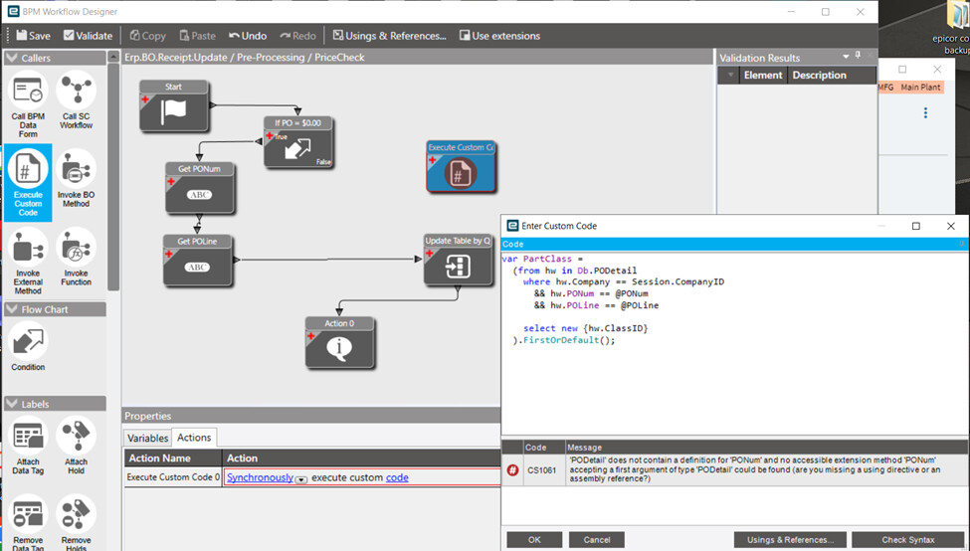This screenshot has width=970, height=551.
Task: Open the validation results filter dropdown
Action: tap(730, 76)
